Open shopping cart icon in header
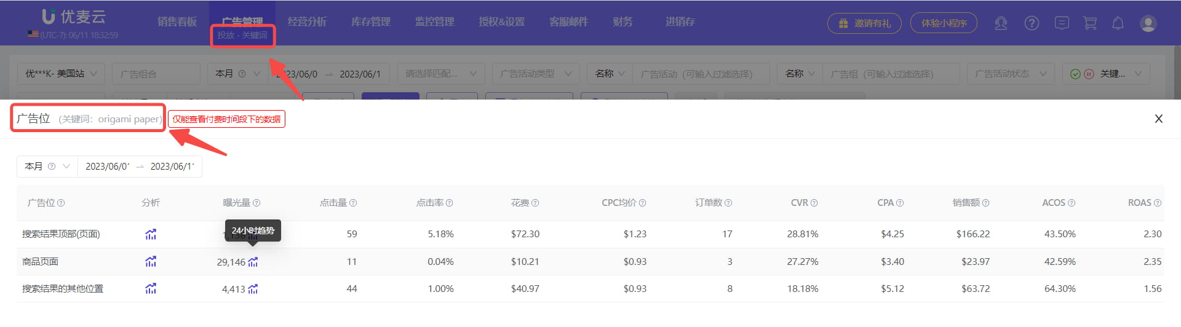The image size is (1181, 327). (1090, 23)
